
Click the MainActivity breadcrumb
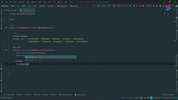point(62,6)
